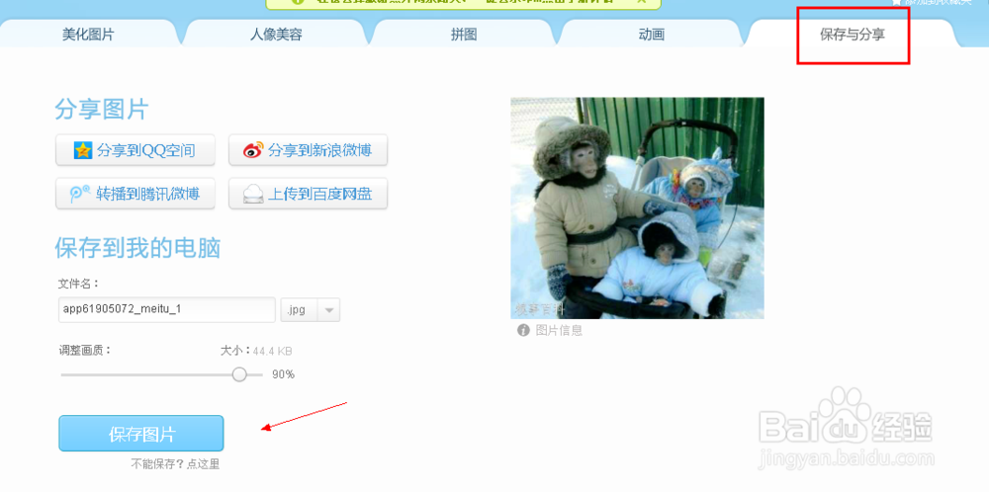Click the QQ空间 star icon

[x=83, y=150]
